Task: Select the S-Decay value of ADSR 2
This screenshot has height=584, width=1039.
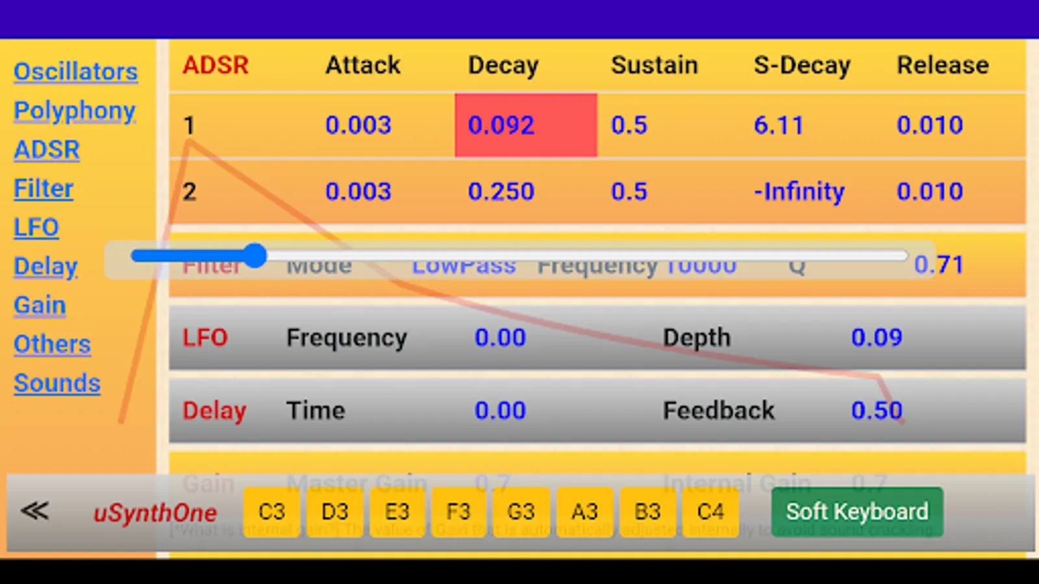Action: (x=798, y=191)
